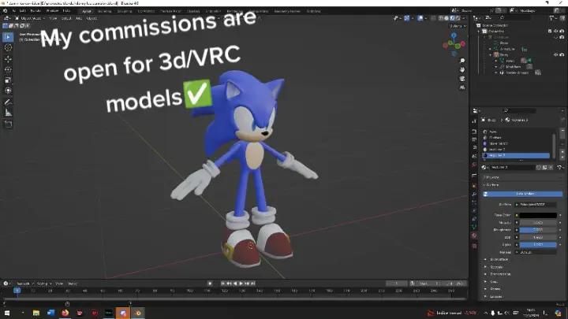Open the File menu
Viewport: 568px width, 319px height.
[13, 11]
